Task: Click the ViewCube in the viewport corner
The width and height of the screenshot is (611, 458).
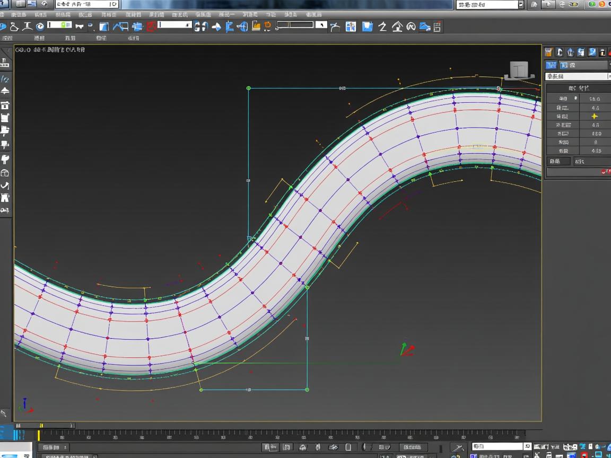Action: pos(519,70)
